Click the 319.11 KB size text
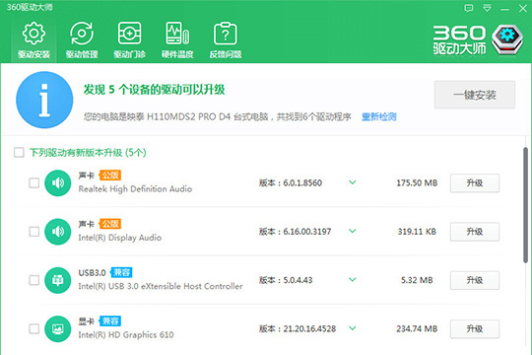The height and width of the screenshot is (355, 532). pyautogui.click(x=417, y=232)
